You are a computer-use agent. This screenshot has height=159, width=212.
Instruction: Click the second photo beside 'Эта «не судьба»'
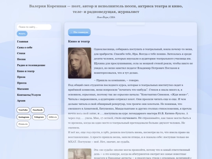click(x=80, y=154)
